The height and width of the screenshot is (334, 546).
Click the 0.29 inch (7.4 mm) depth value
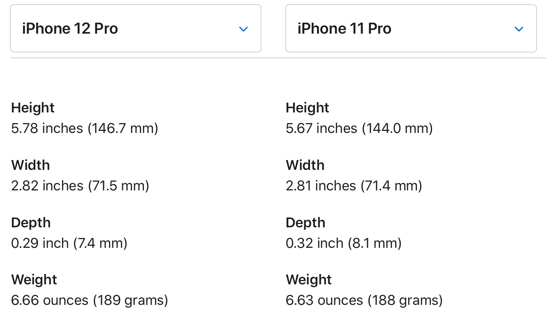(x=69, y=243)
